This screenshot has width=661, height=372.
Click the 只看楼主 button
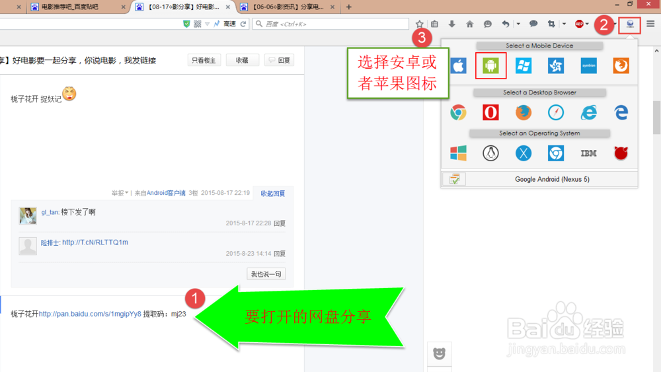click(204, 60)
